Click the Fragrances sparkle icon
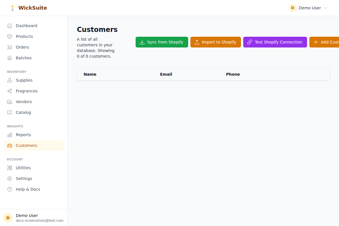This screenshot has height=226, width=339. [9, 91]
